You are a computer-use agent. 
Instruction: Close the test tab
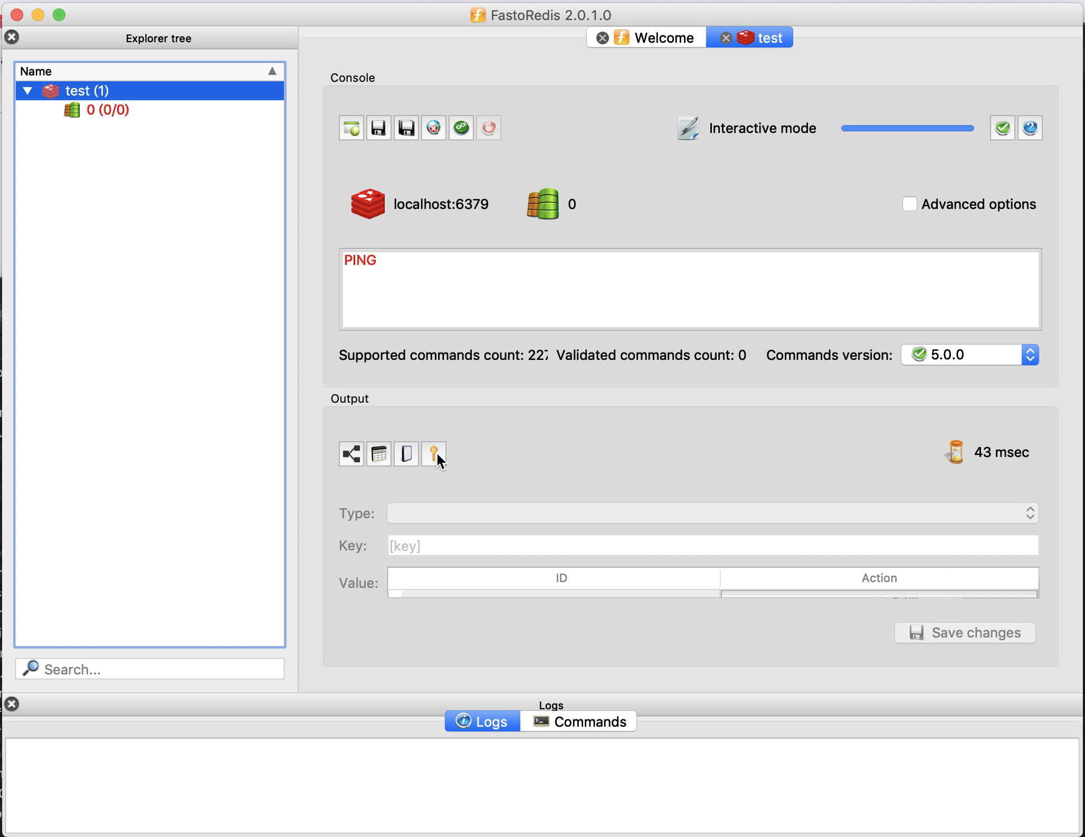pyautogui.click(x=726, y=38)
